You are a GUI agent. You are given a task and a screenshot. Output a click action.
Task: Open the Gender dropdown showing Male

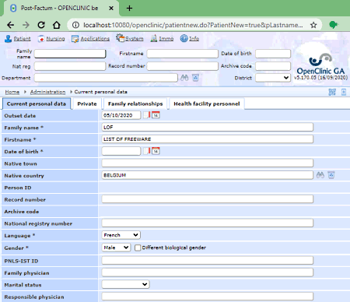tap(116, 248)
